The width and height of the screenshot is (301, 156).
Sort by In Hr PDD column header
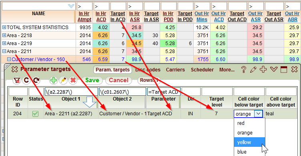pos(168,16)
